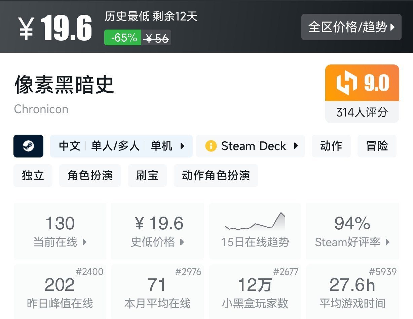Tap the 独立 tag
Viewport: 413px width, 319px height.
pyautogui.click(x=33, y=175)
